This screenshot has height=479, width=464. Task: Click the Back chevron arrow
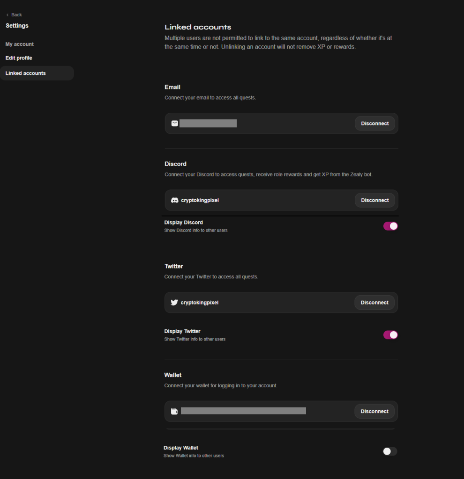click(7, 15)
